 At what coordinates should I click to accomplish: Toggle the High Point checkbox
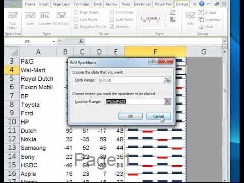pyautogui.click(x=76, y=12)
